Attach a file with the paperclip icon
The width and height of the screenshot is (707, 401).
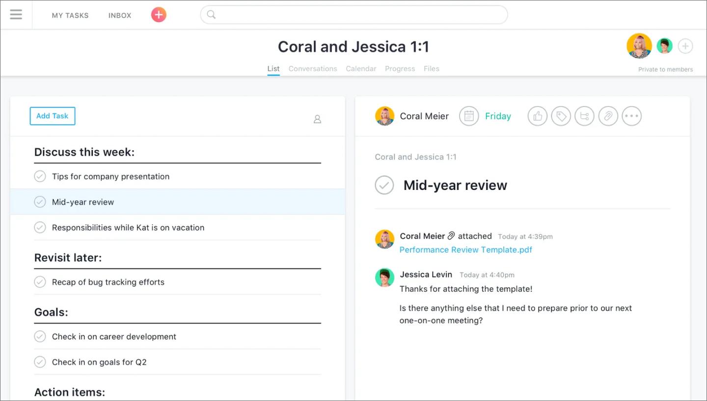(x=608, y=116)
